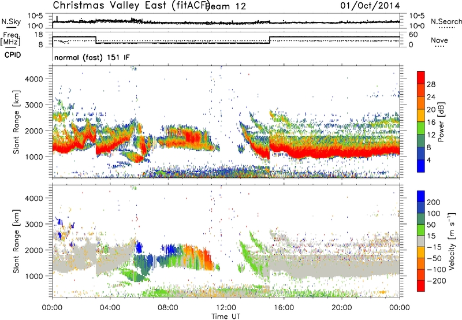The height and width of the screenshot is (320, 462).
Task: Click the date label '01/Oct/2014'
Action: (370, 6)
